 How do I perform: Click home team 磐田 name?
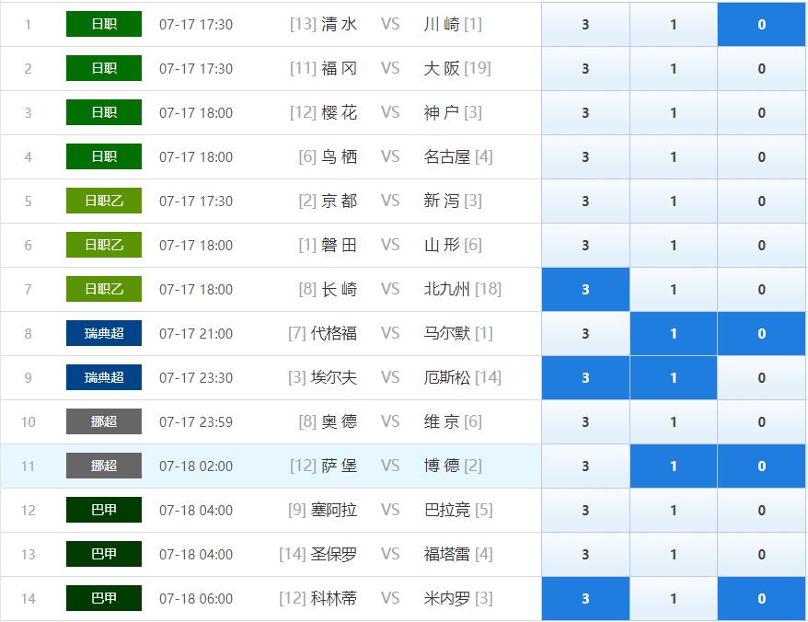point(339,246)
